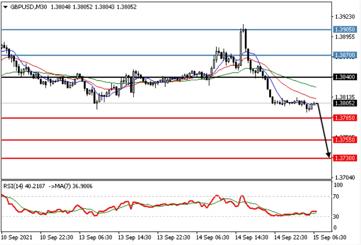Click the 13 Sep 06:30 time label
The width and height of the screenshot is (361, 245).
point(96,237)
